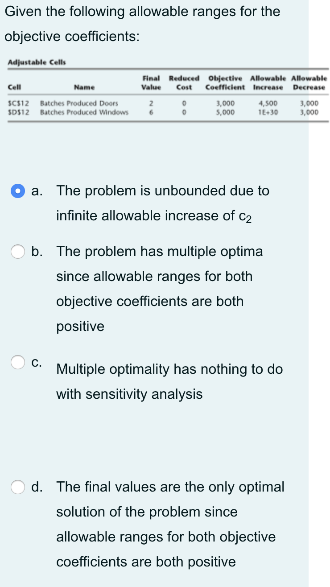The width and height of the screenshot is (330, 587).
Task: Click the Objective Coefficient column header
Action: (225, 83)
